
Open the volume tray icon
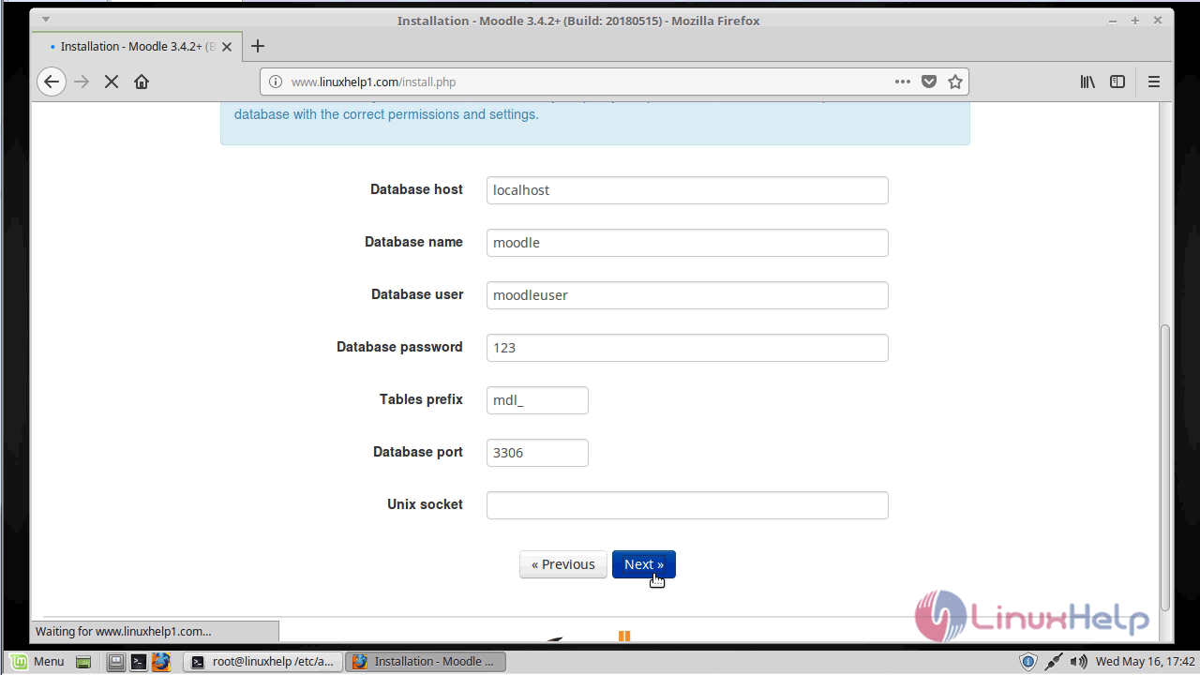pyautogui.click(x=1079, y=662)
